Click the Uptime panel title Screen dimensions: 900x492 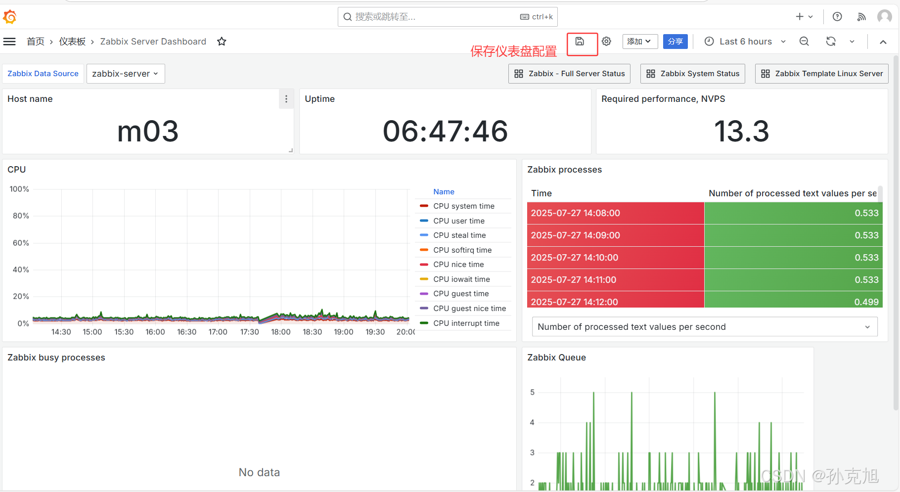(x=319, y=99)
